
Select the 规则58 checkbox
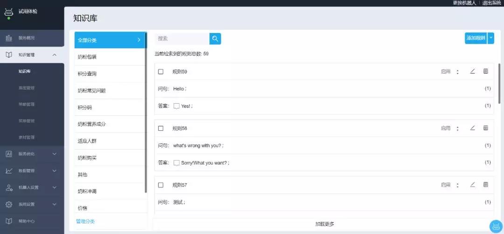coord(161,128)
